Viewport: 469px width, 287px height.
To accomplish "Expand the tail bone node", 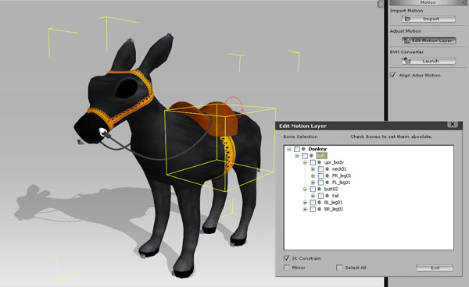I will (313, 196).
